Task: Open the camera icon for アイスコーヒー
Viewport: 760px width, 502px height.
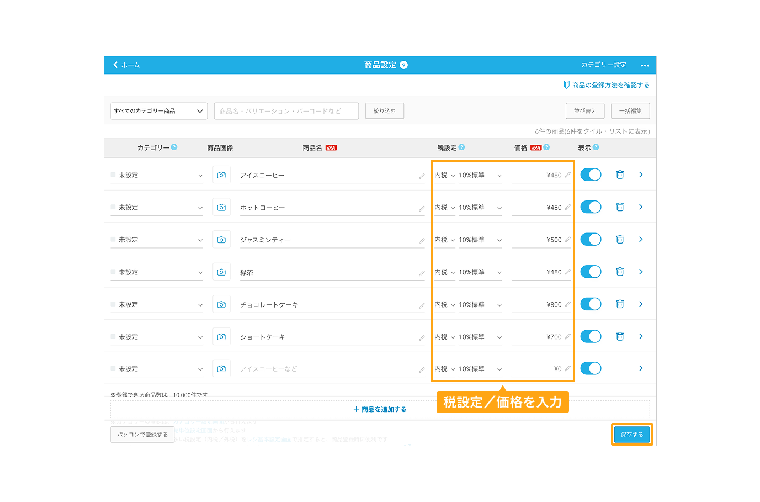Action: (x=221, y=175)
